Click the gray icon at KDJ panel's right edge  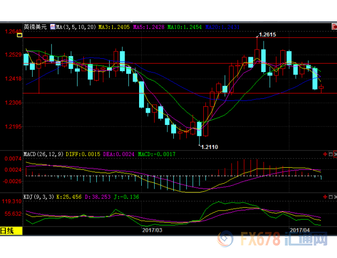click(x=332, y=198)
